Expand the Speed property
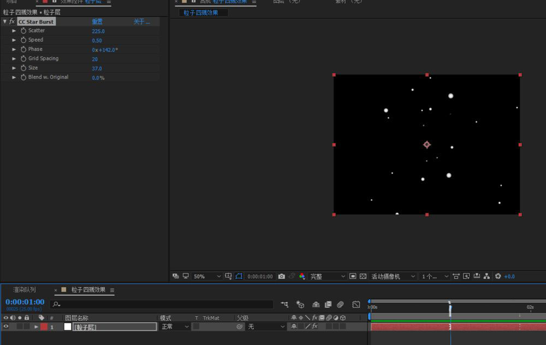The height and width of the screenshot is (345, 546). [14, 40]
